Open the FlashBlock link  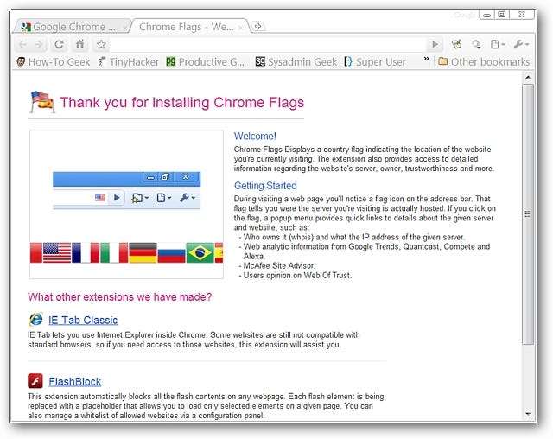tap(75, 382)
